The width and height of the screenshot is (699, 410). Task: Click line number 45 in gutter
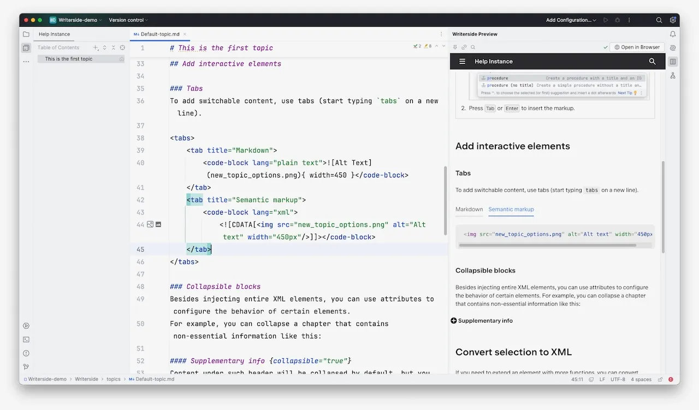tap(140, 249)
